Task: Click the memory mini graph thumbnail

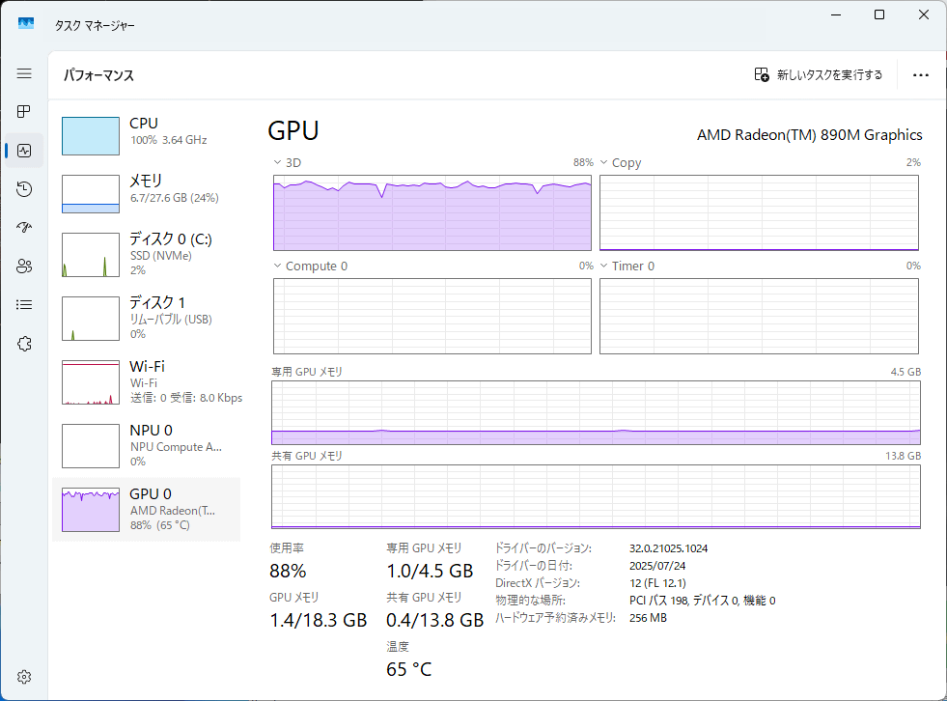Action: [x=91, y=194]
